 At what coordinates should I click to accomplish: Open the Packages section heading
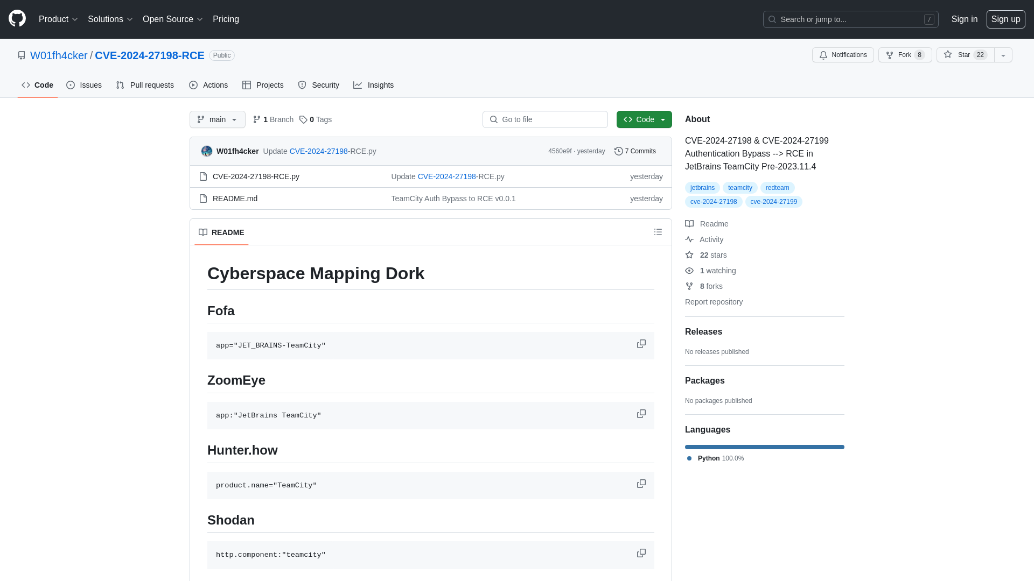704,381
